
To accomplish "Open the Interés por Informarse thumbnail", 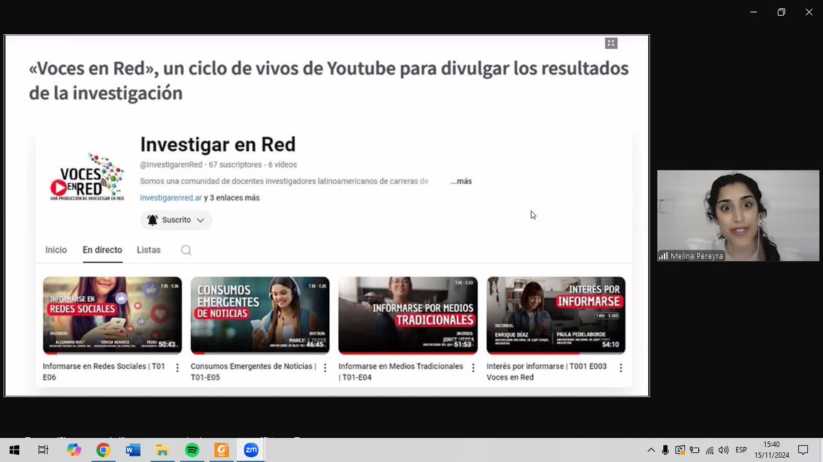I will [556, 315].
